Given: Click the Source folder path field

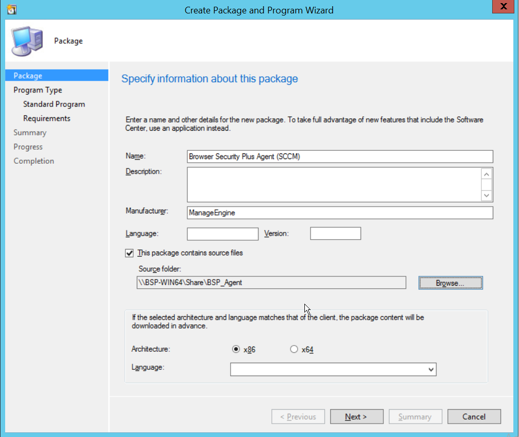Looking at the screenshot, I should click(271, 283).
